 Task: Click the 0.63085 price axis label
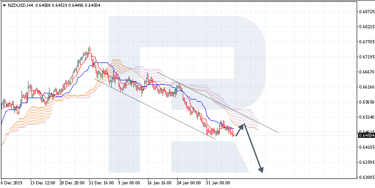365,177
